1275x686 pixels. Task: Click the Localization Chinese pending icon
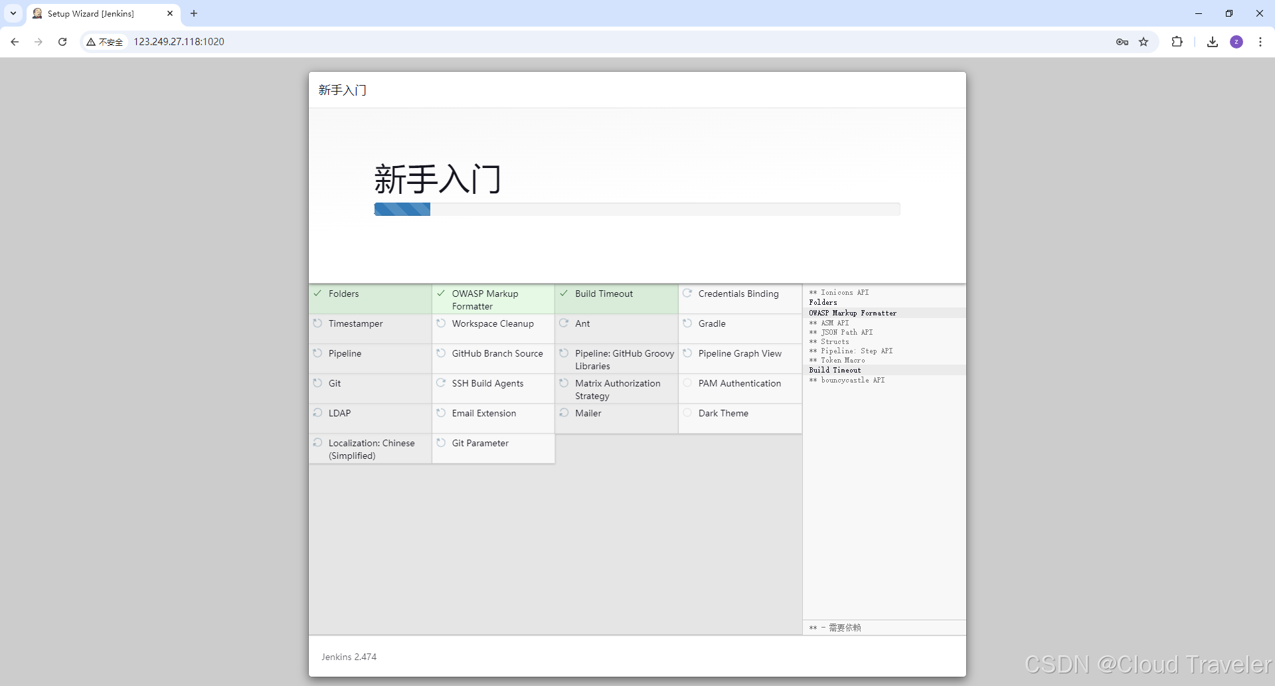[x=317, y=442]
